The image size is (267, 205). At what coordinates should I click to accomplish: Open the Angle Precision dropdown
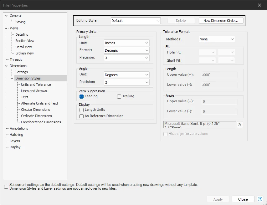pos(127,82)
